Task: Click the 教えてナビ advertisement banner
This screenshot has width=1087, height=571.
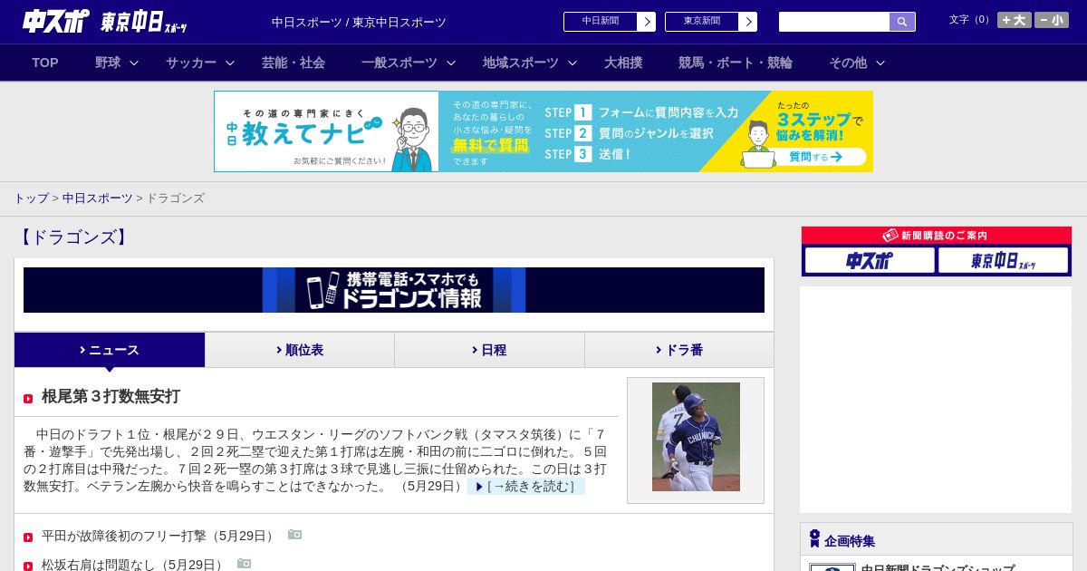Action: [x=543, y=131]
